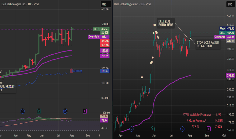This screenshot has width=236, height=139.
Task: Click the purple 322.65 moving average label
Action: (105, 51)
